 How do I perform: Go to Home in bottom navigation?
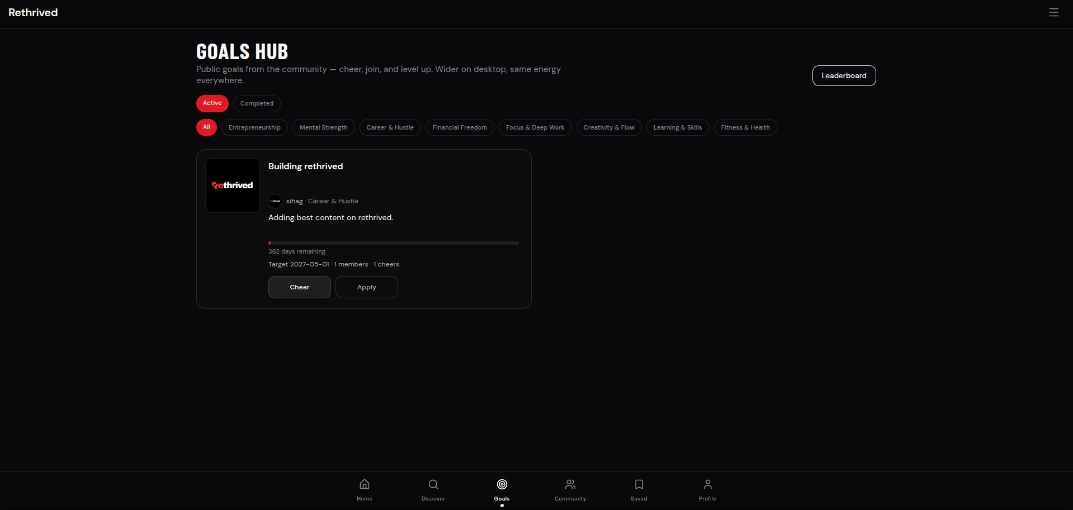coord(365,490)
